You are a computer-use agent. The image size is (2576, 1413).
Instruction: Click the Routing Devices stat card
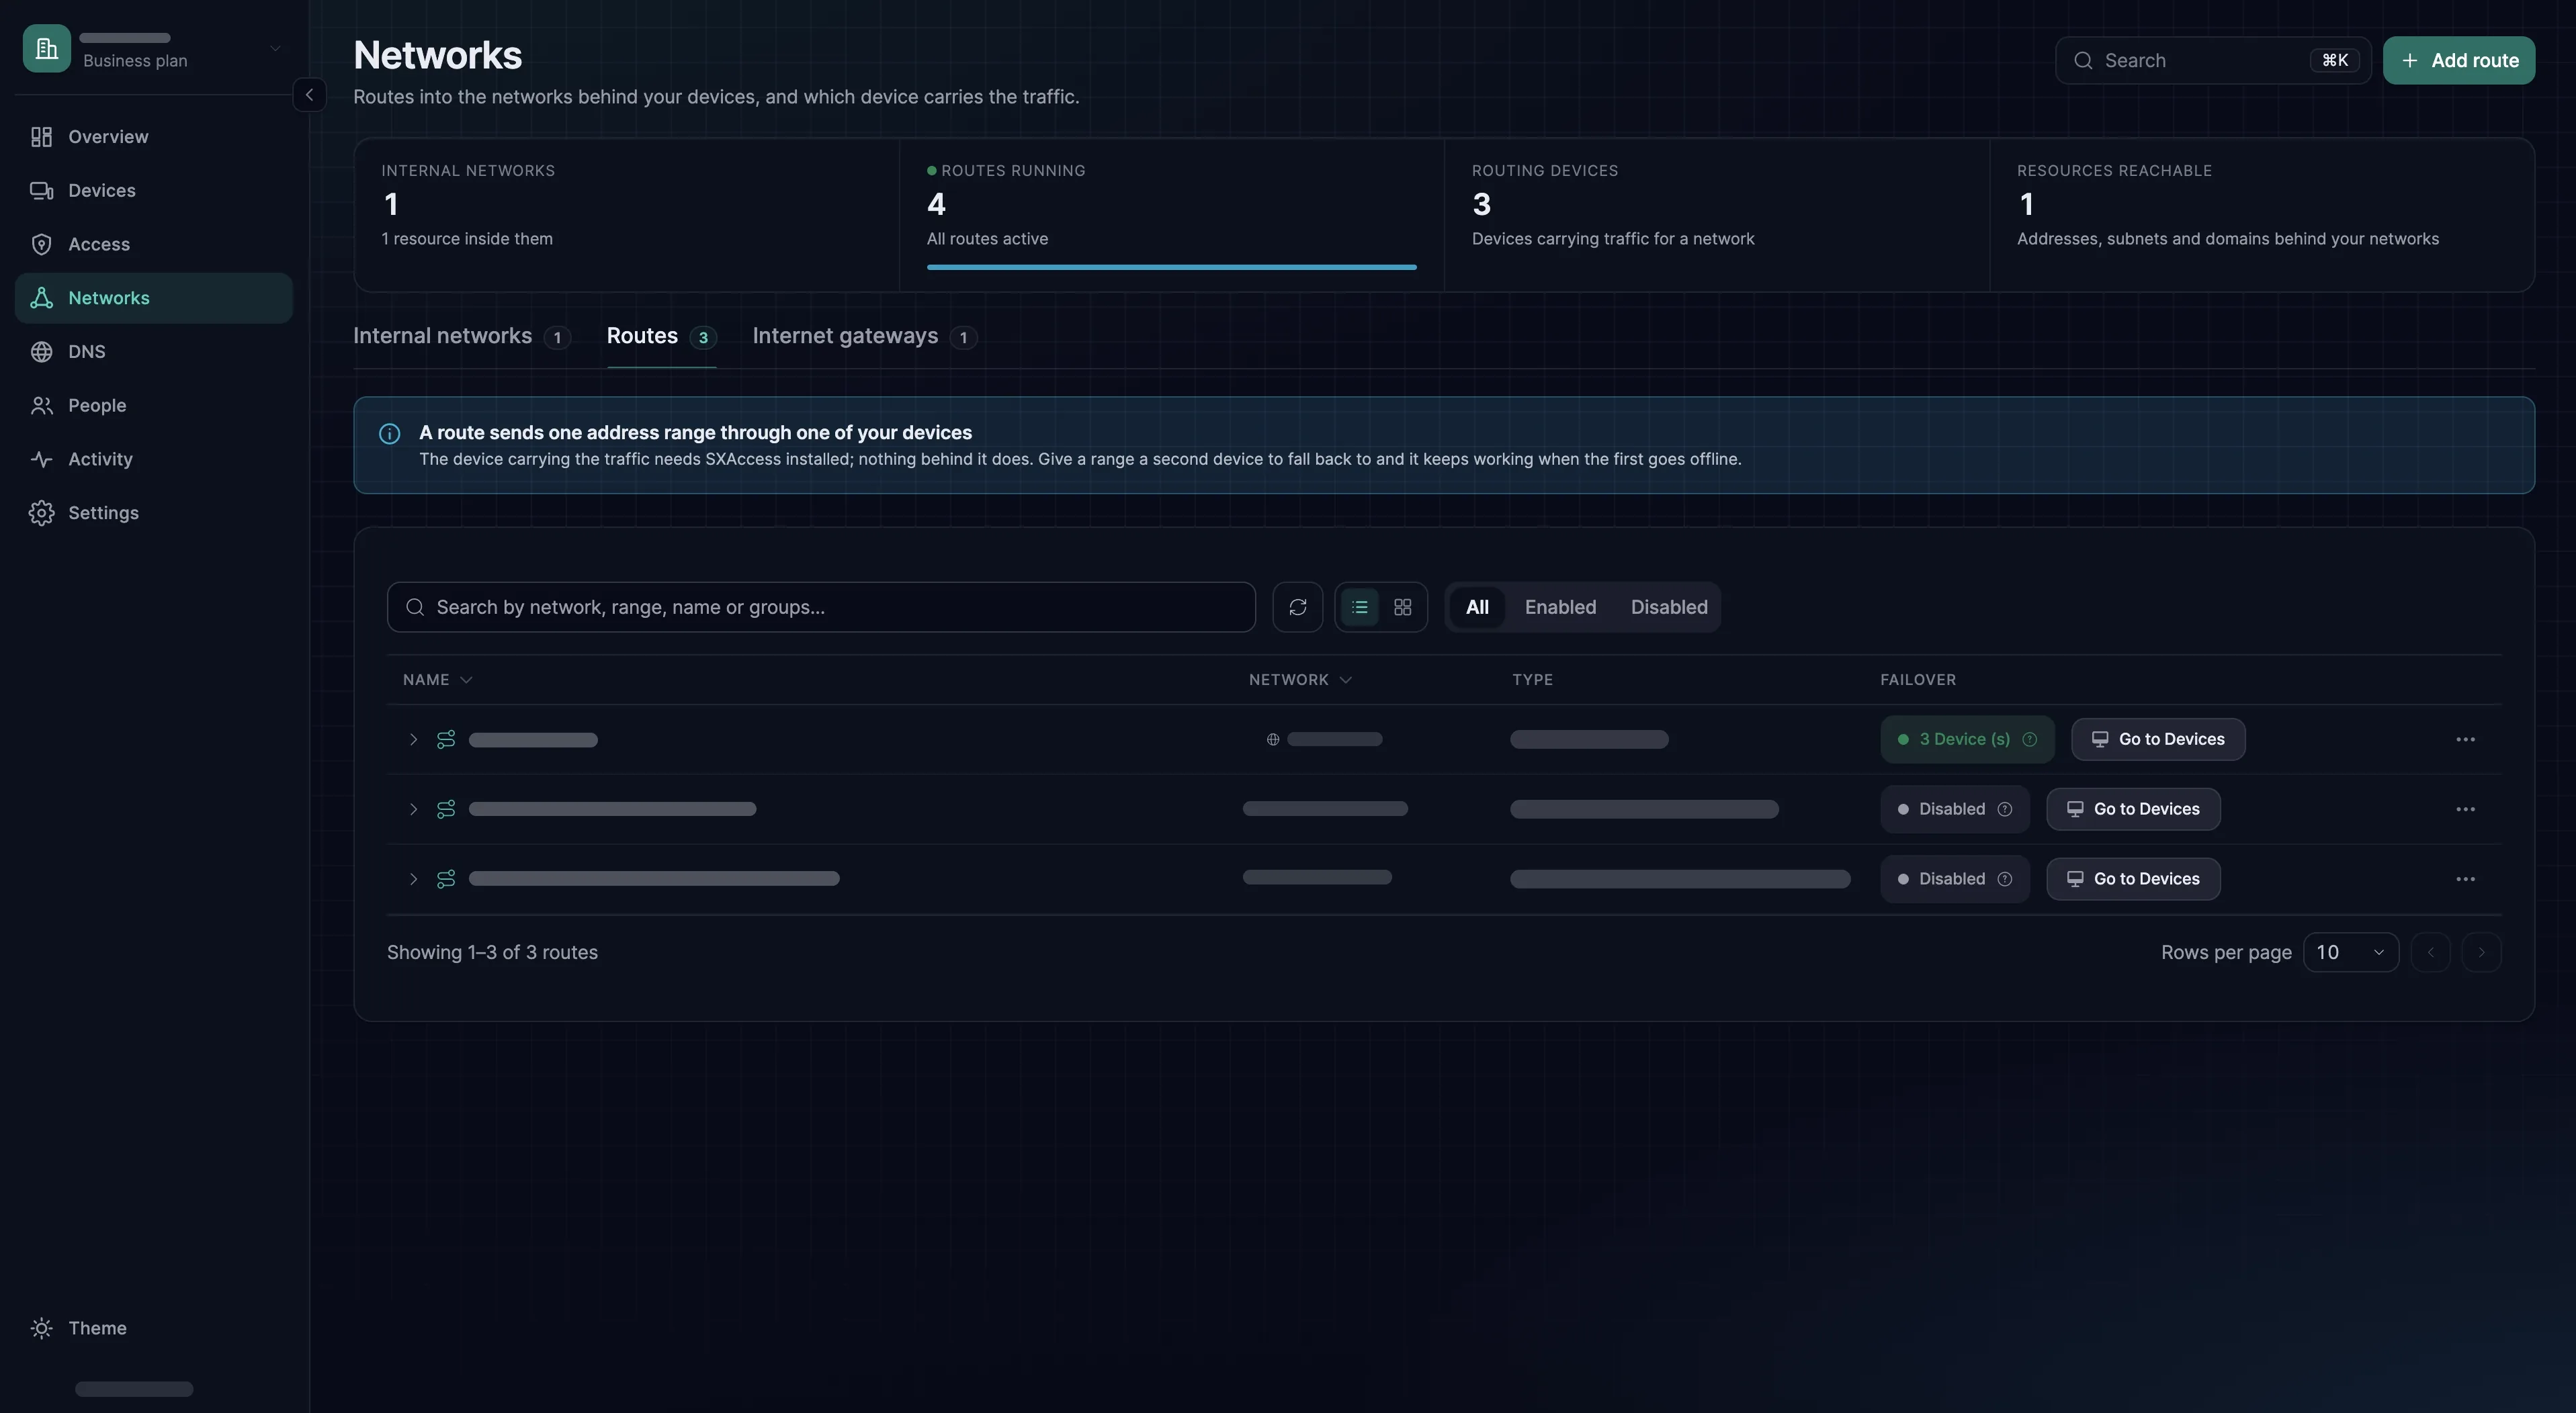coord(1716,215)
